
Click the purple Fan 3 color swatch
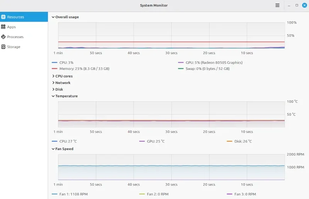pos(229,194)
